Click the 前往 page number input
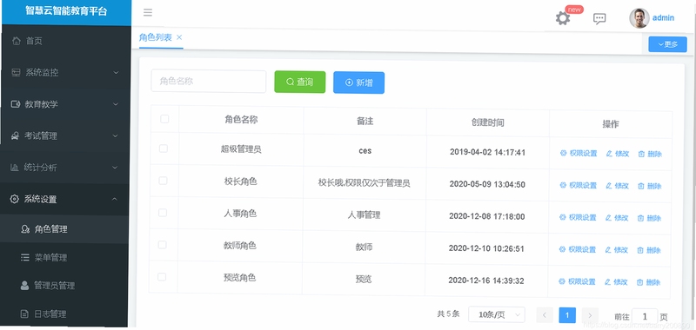This screenshot has width=696, height=330. click(x=645, y=316)
